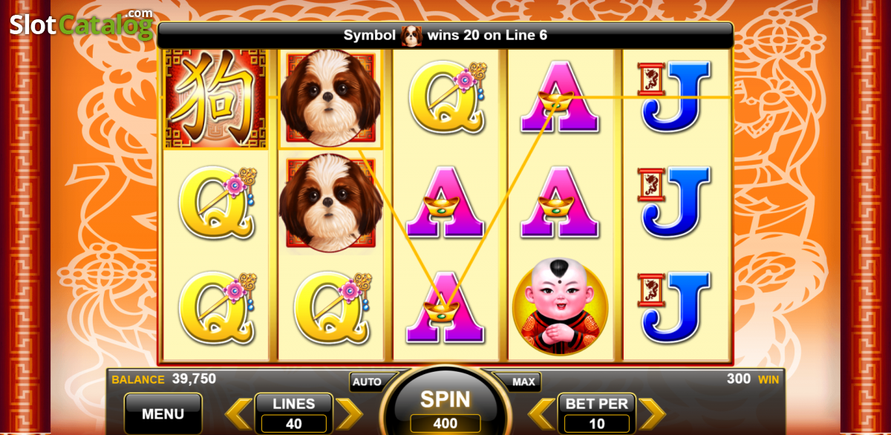Decrease the number of lines with the left arrow

pos(238,413)
